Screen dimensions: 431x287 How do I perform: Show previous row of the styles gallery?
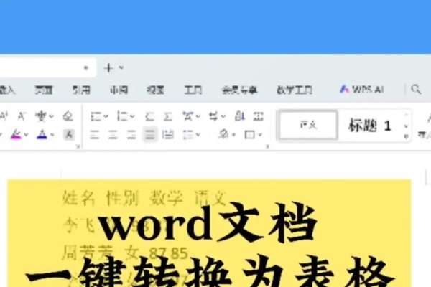tap(407, 115)
